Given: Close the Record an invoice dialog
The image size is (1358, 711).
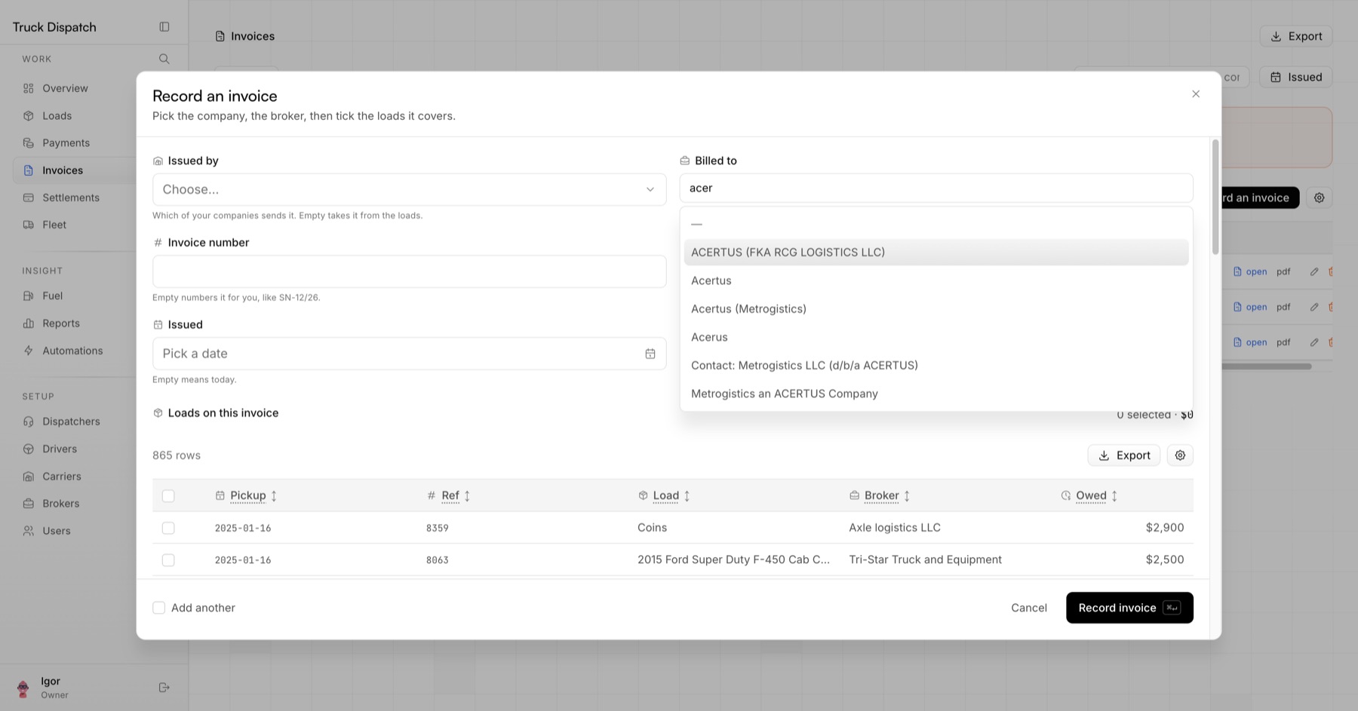Looking at the screenshot, I should pyautogui.click(x=1196, y=94).
